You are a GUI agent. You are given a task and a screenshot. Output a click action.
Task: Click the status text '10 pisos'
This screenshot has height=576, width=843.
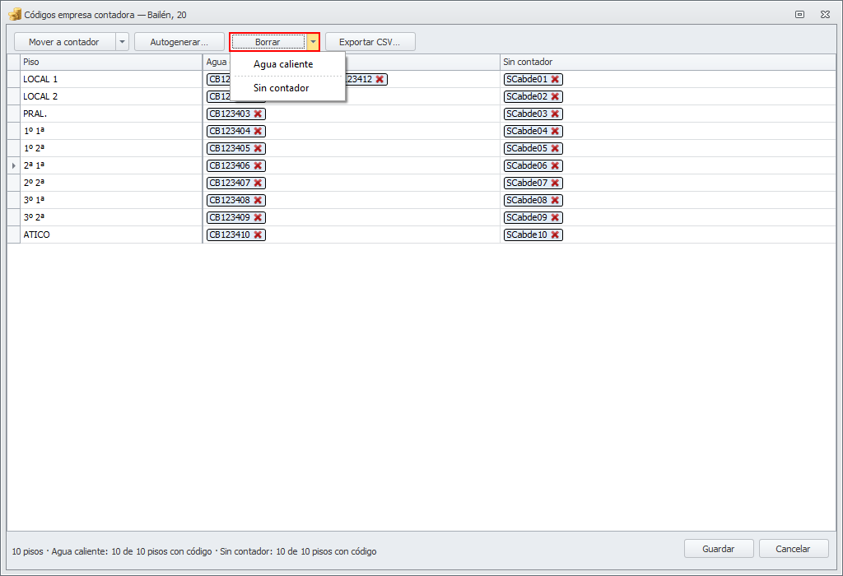tap(27, 552)
